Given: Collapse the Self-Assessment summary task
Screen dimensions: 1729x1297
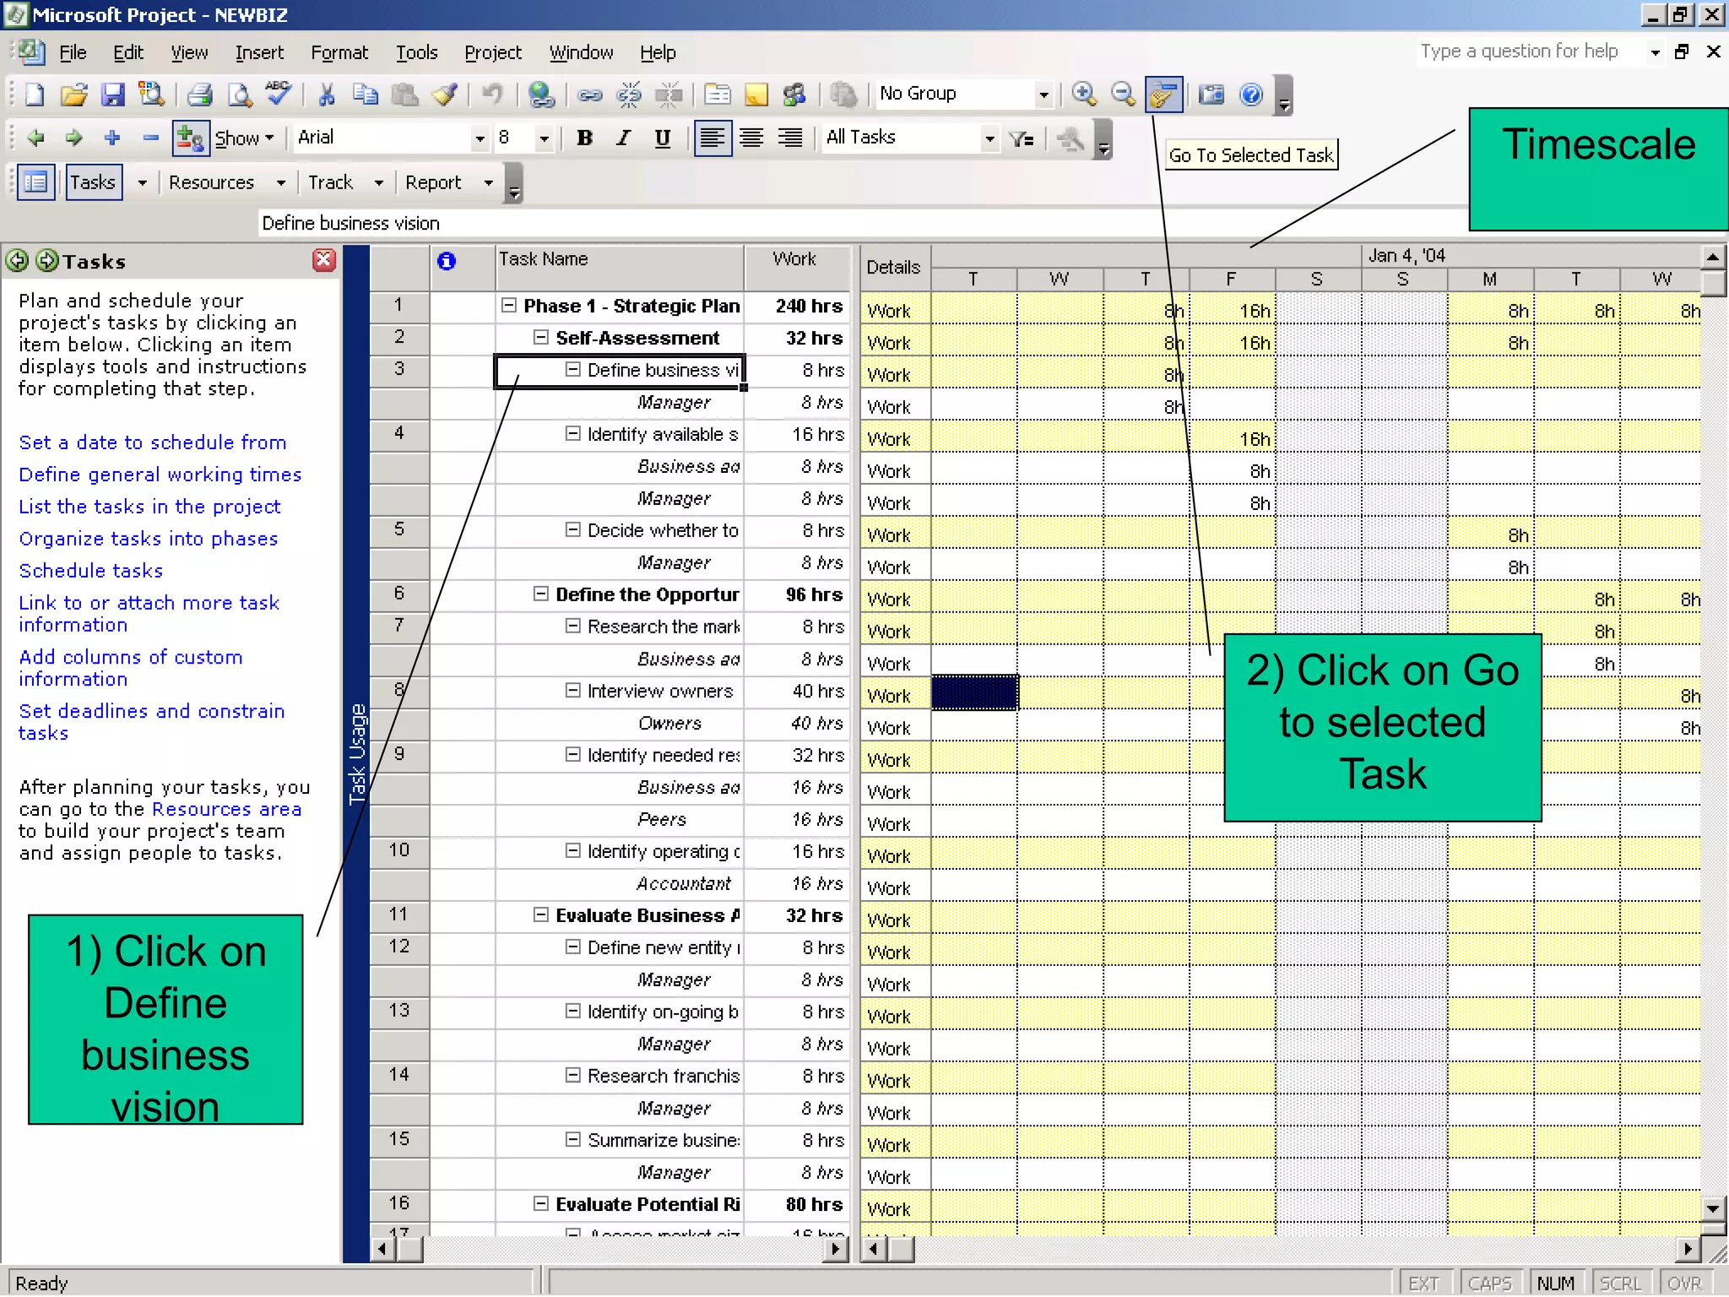Looking at the screenshot, I should coord(541,338).
